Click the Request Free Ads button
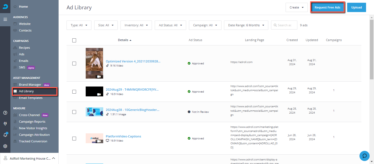 [x=327, y=7]
